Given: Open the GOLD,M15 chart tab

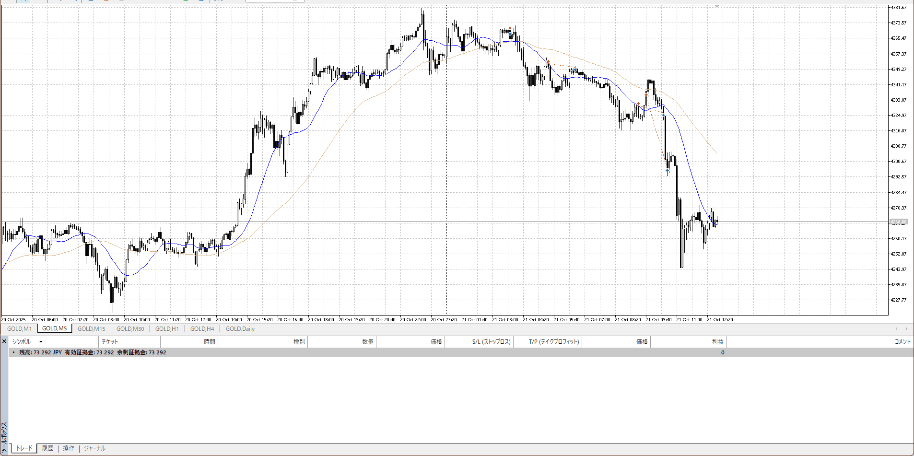Looking at the screenshot, I should click(x=91, y=329).
